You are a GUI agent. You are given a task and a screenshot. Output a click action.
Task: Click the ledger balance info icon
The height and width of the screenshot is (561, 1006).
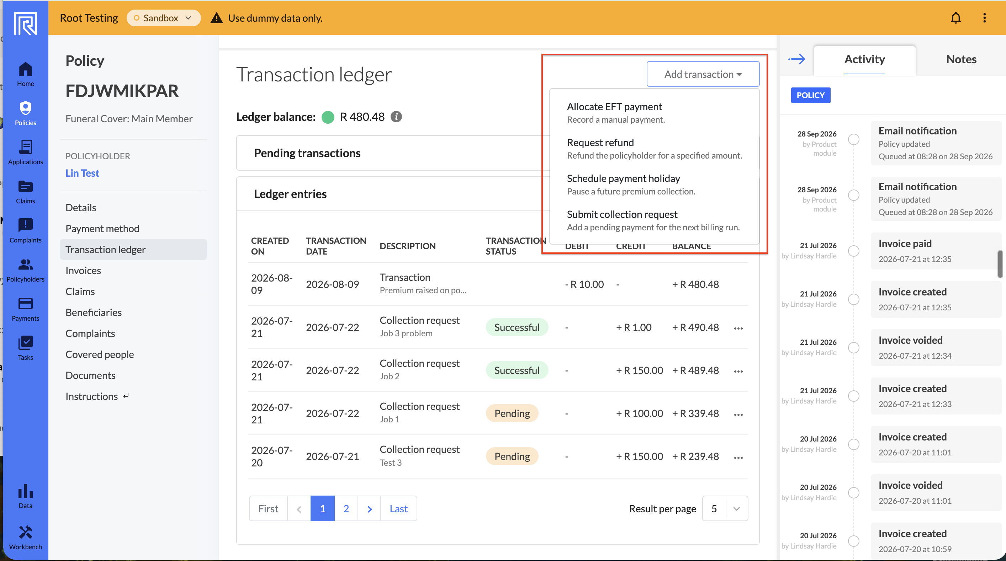[x=396, y=117]
